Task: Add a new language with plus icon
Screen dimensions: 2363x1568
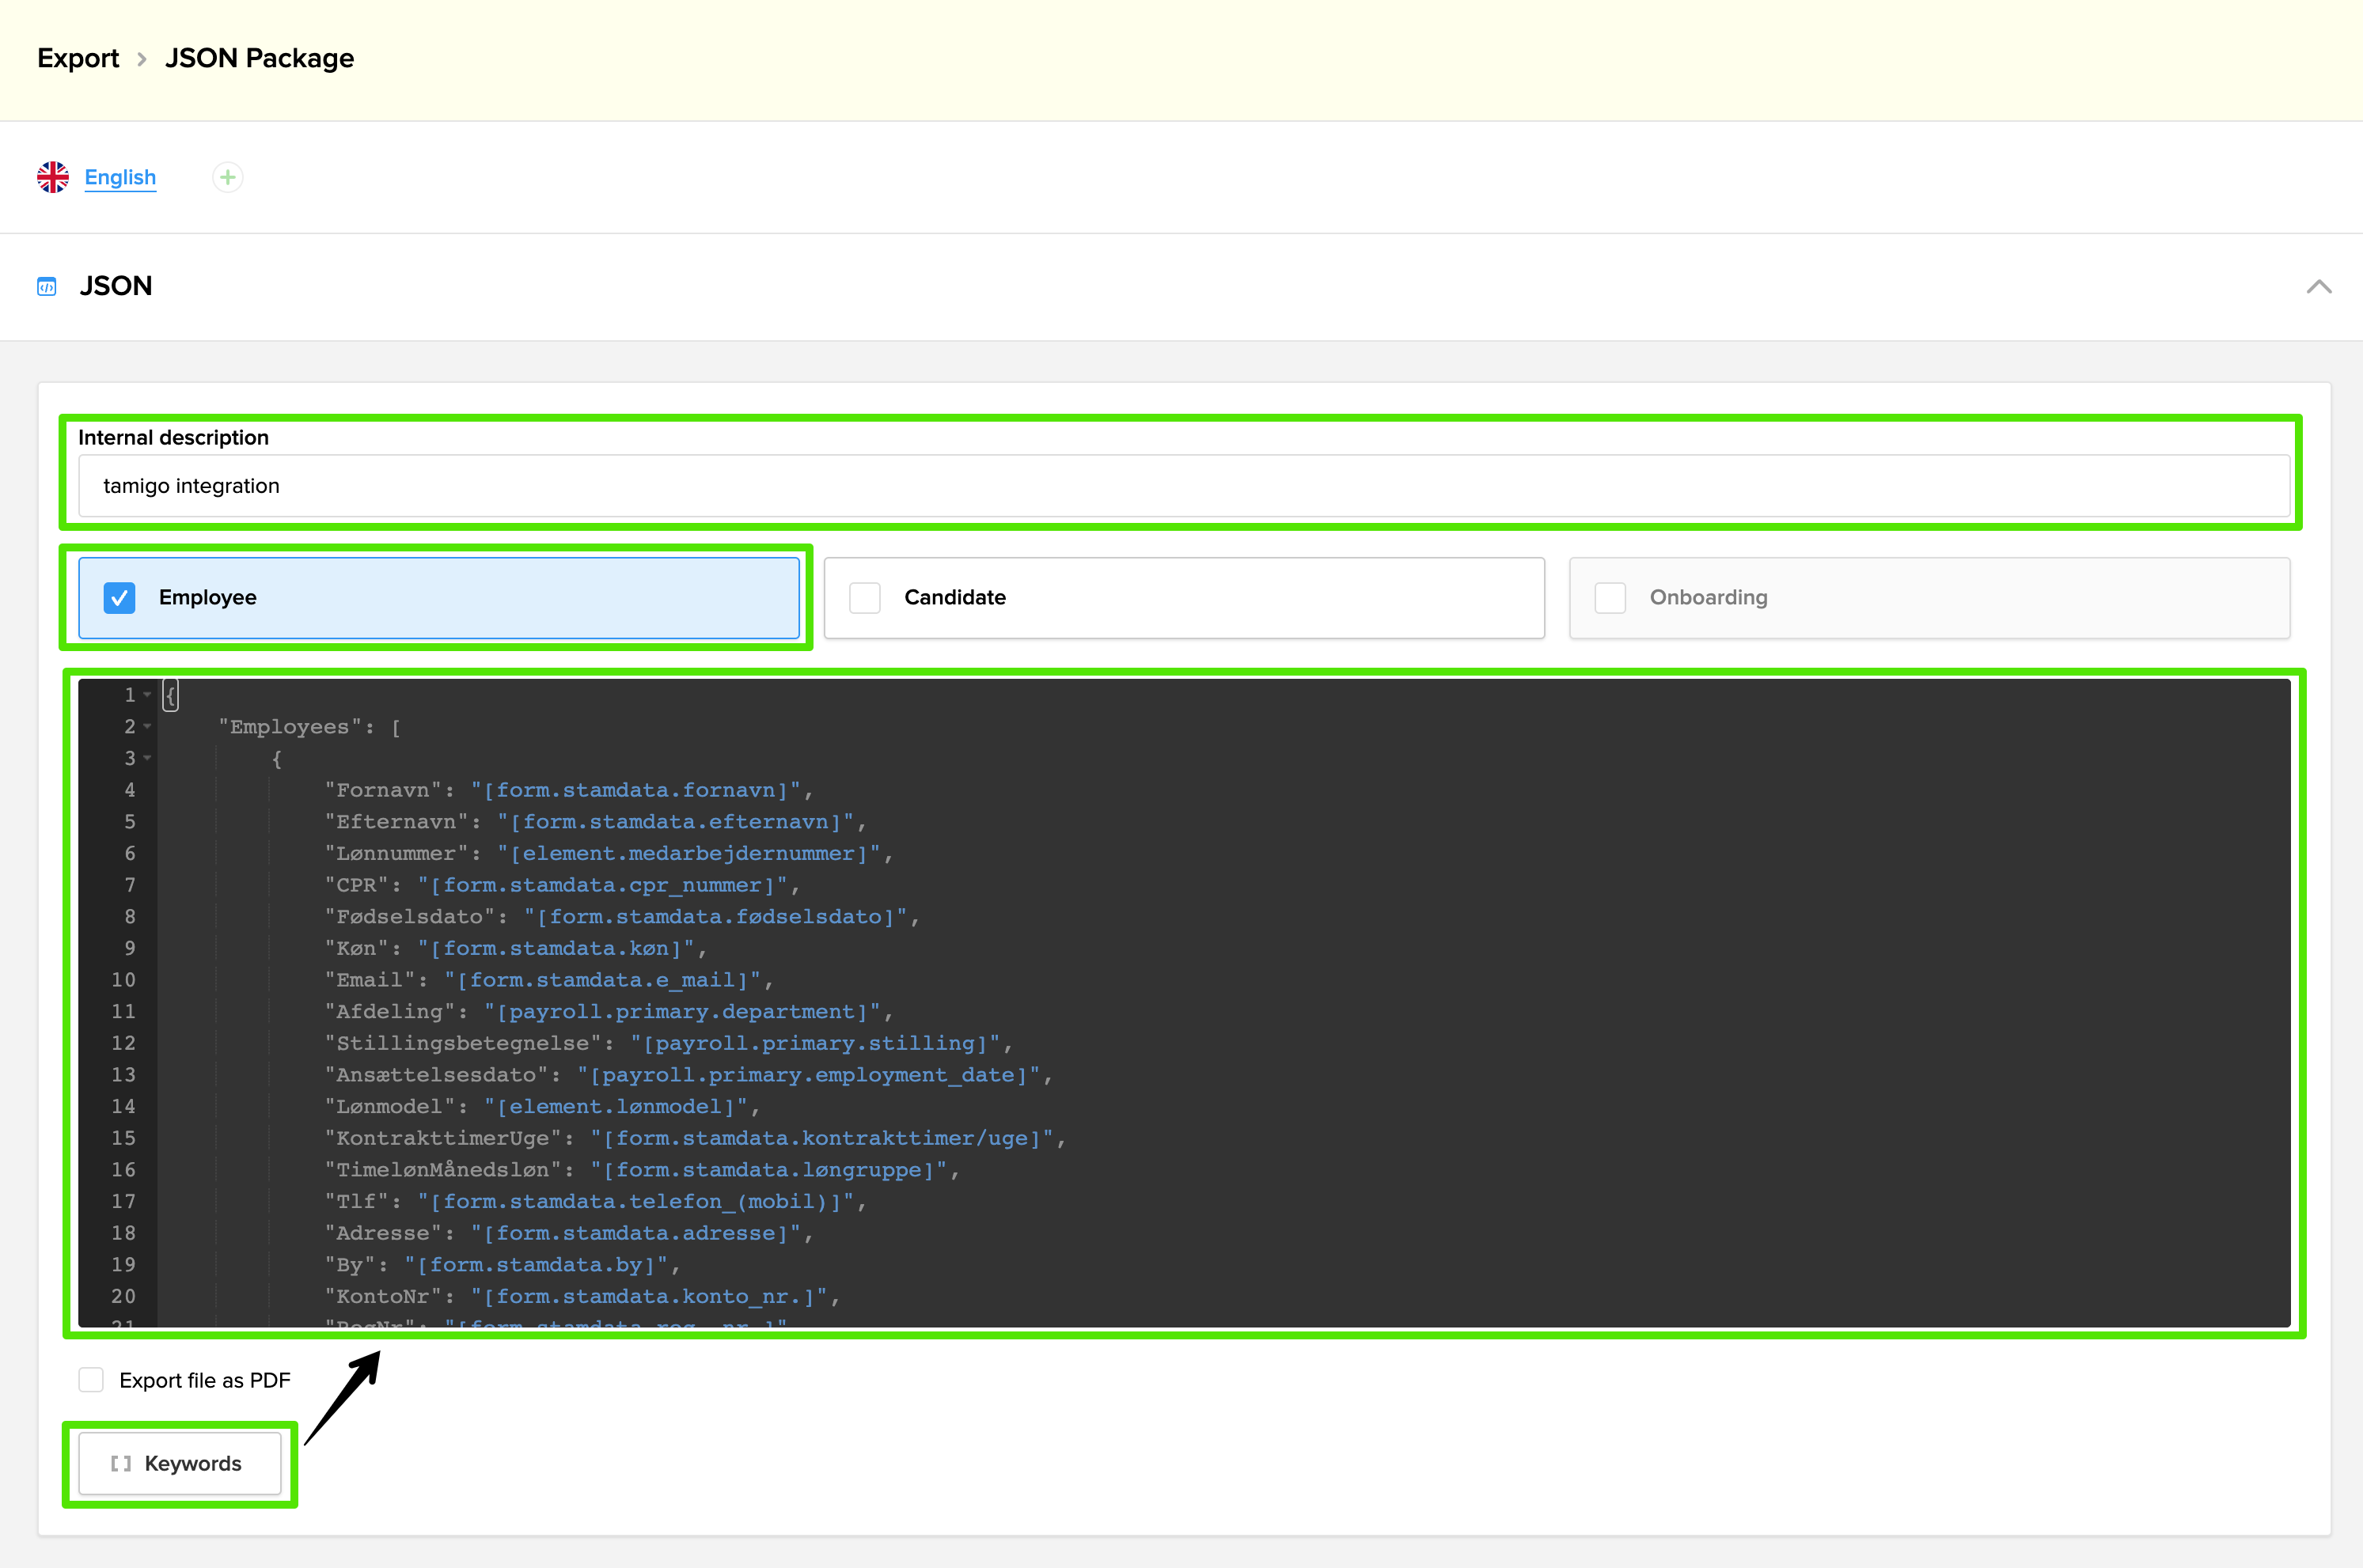Action: coord(228,177)
